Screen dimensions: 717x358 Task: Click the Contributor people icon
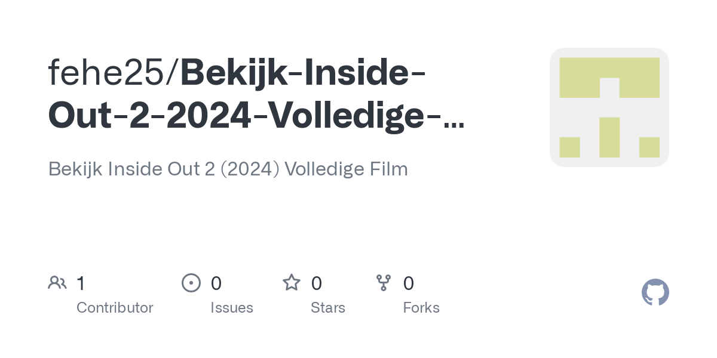(x=57, y=283)
